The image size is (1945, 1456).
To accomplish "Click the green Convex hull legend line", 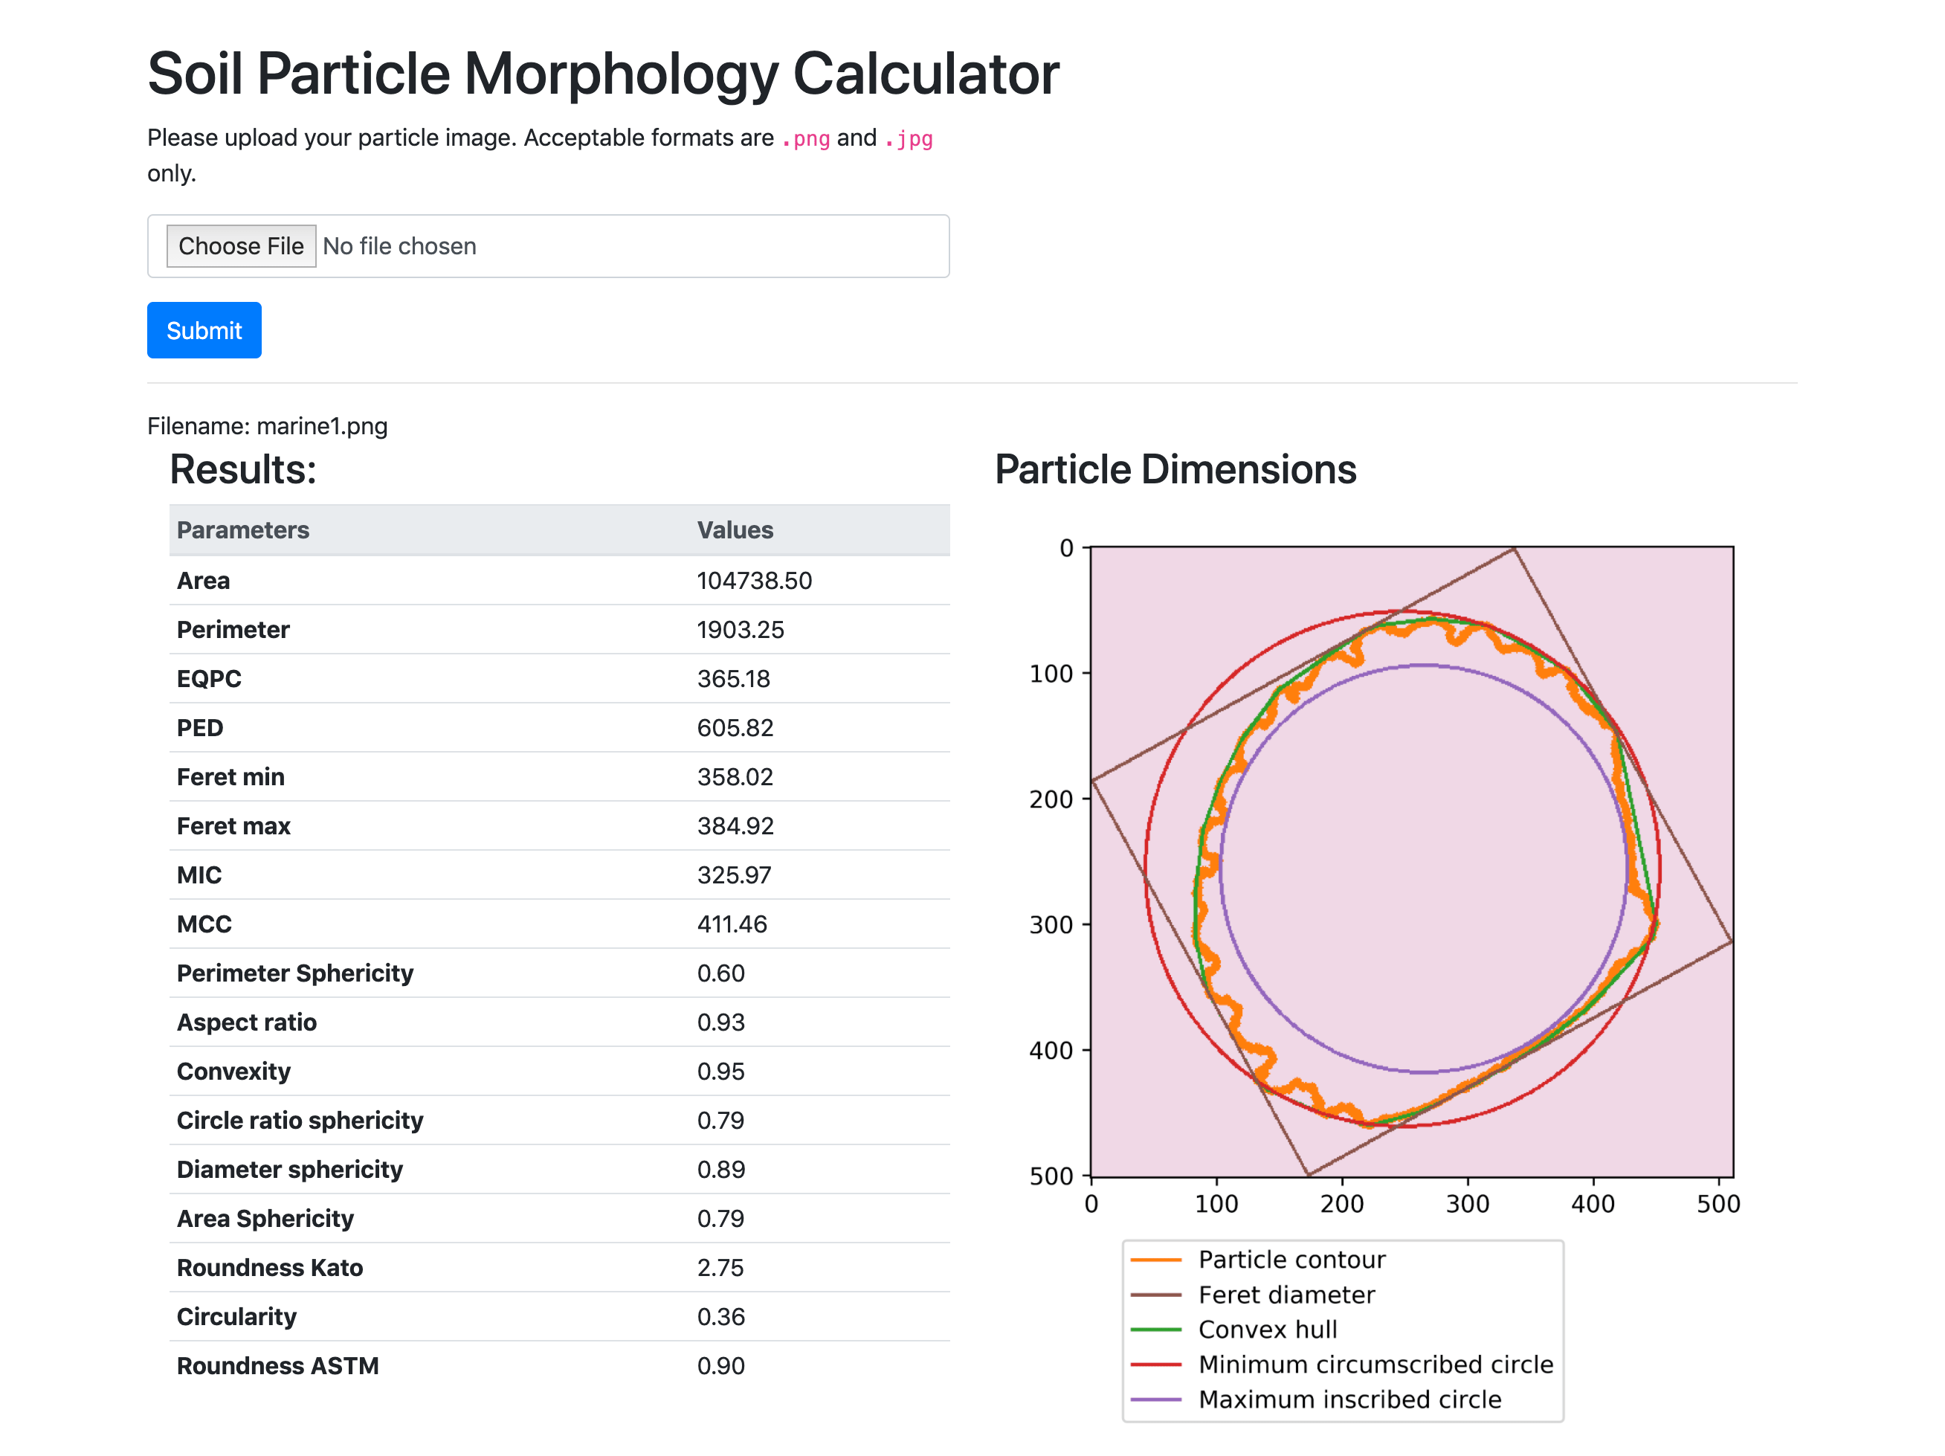I will point(1155,1331).
